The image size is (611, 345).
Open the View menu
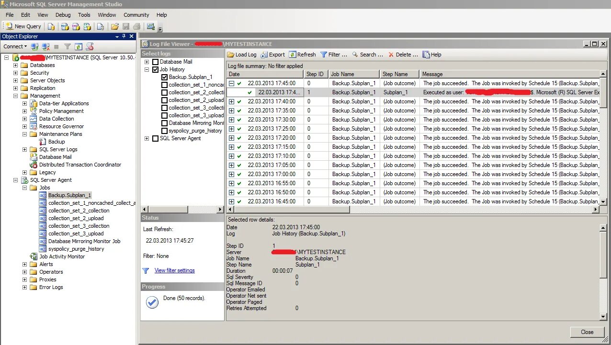43,15
